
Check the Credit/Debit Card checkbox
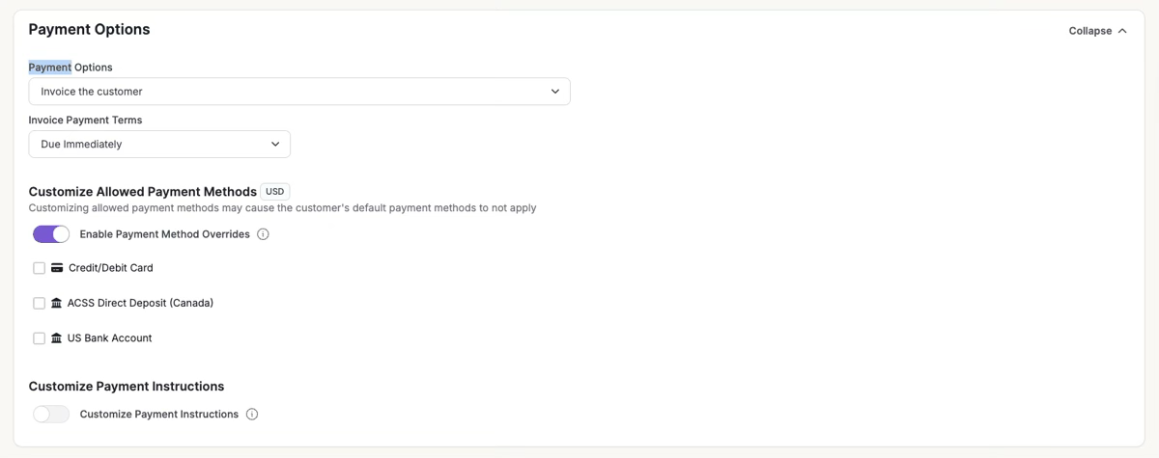[x=40, y=268]
